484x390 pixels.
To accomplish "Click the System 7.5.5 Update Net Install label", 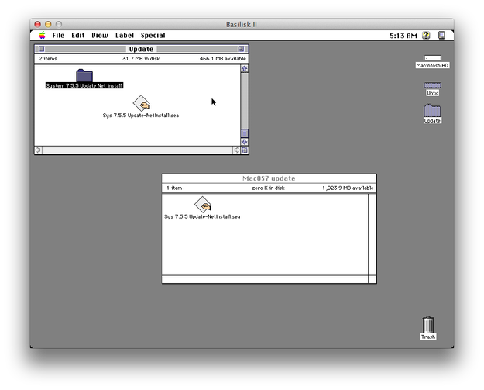I will click(x=84, y=85).
